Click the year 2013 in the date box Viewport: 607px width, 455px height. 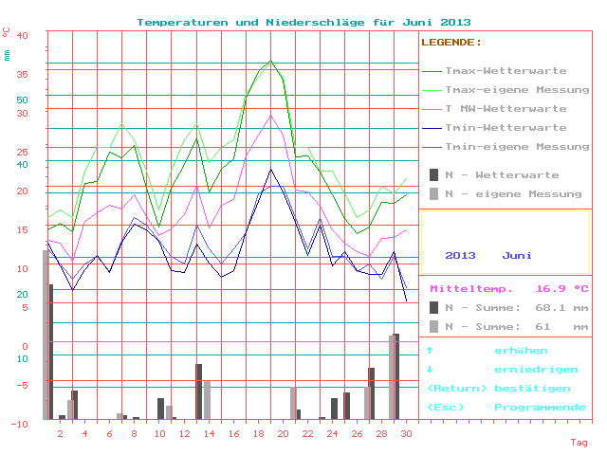point(460,255)
